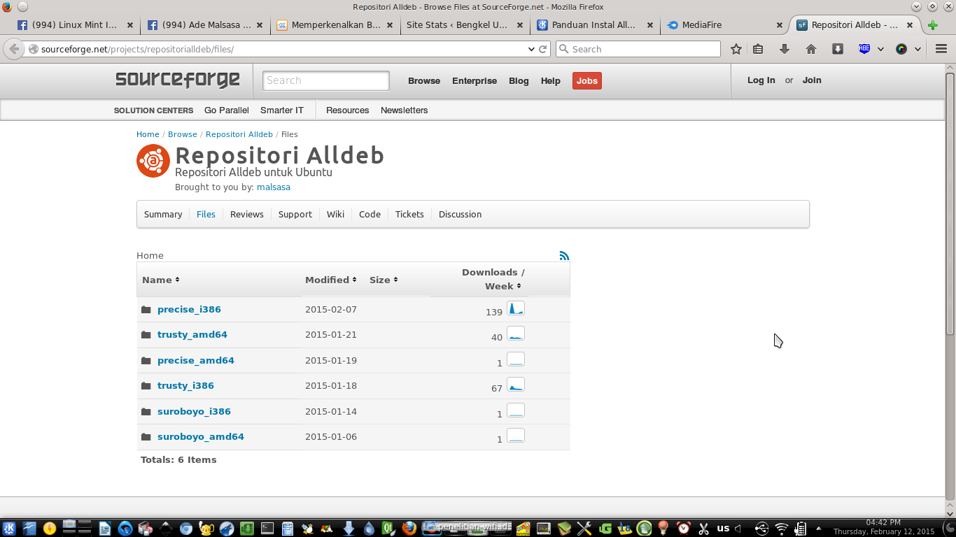The image size is (956, 537).
Task: Open Firefox downloads arrow icon
Action: click(x=785, y=49)
